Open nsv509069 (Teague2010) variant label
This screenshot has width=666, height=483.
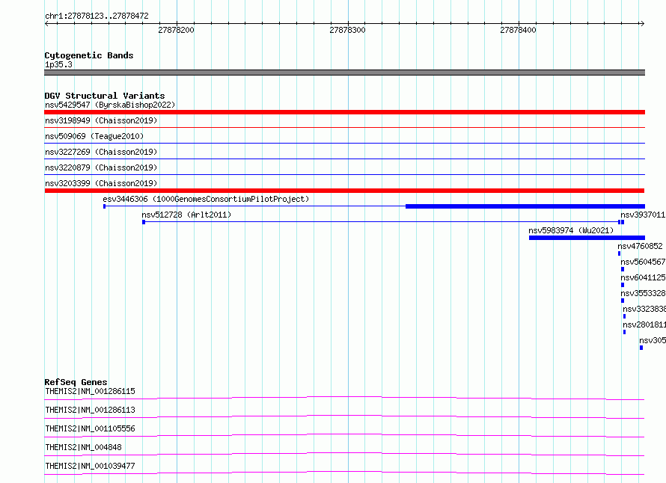point(94,136)
